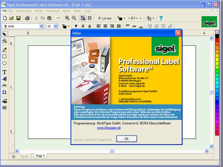
Task: Cut selection with scissors icon
Action: pos(36,18)
